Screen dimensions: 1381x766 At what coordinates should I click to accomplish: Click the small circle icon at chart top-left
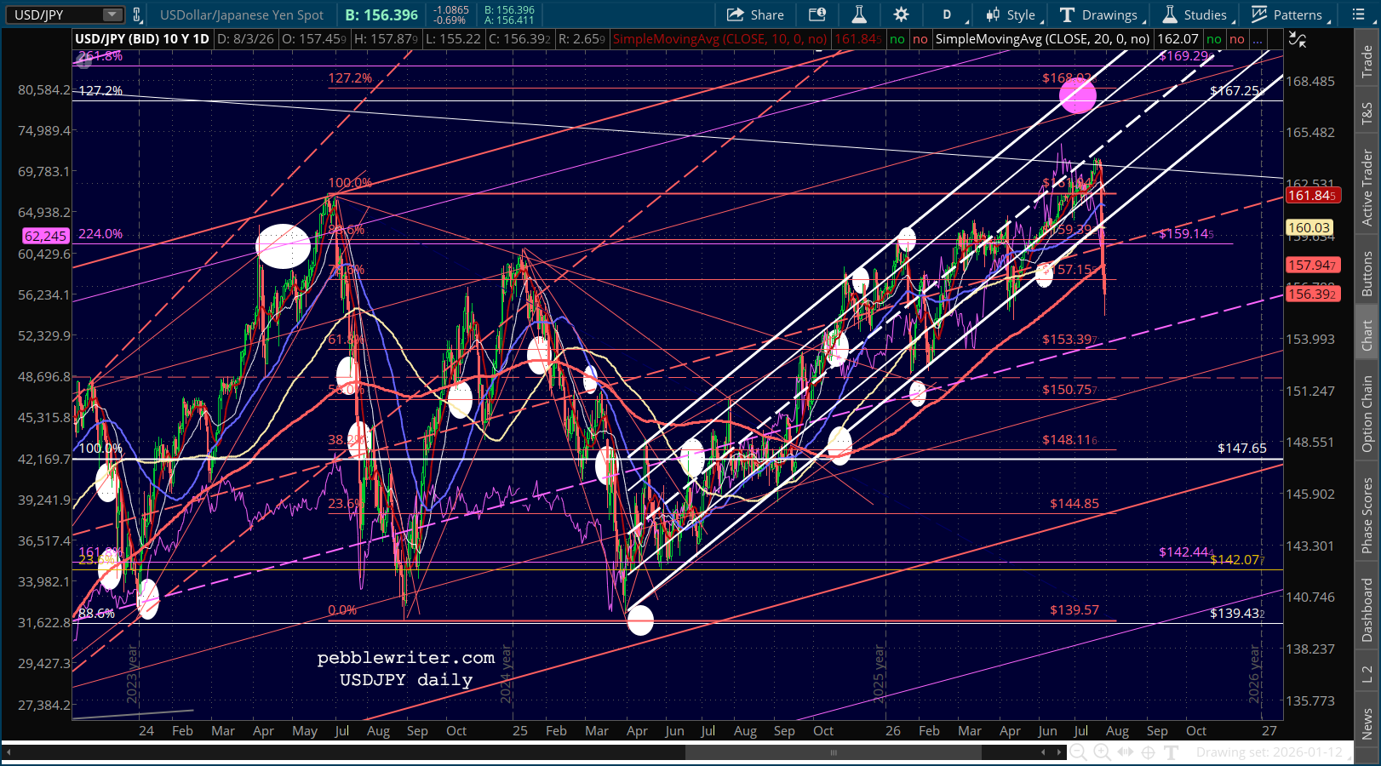pyautogui.click(x=83, y=60)
